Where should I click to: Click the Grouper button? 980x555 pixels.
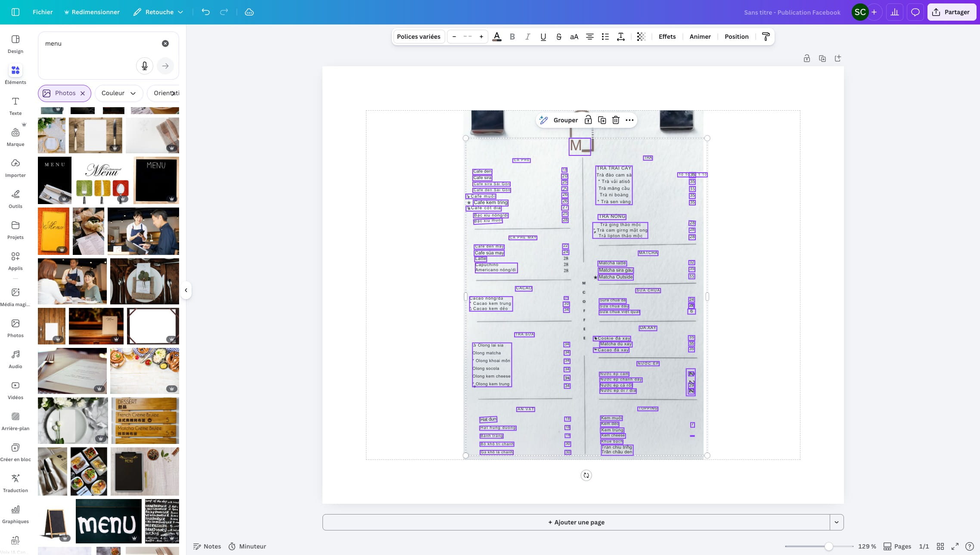click(565, 120)
